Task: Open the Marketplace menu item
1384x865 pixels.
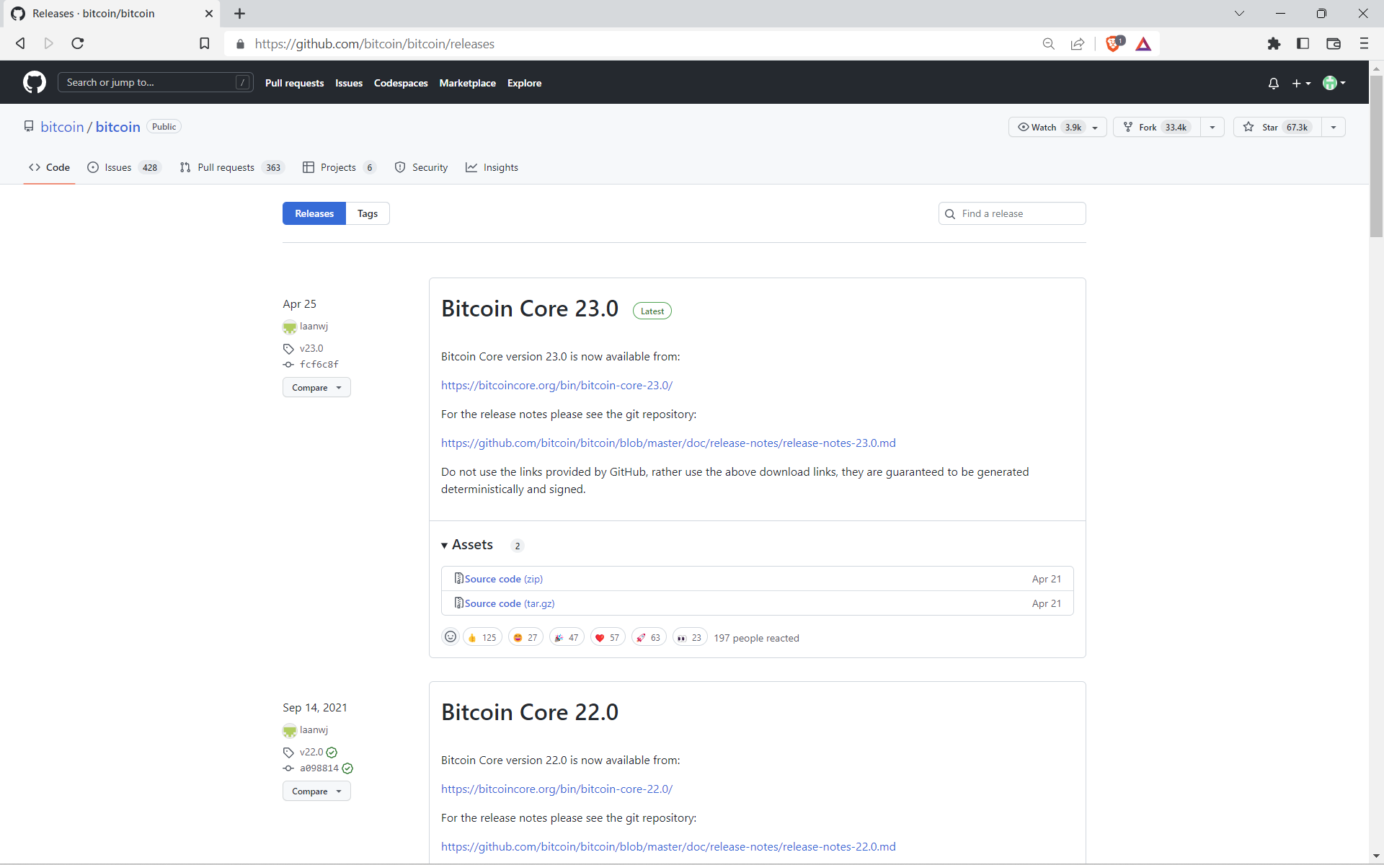Action: pyautogui.click(x=467, y=83)
